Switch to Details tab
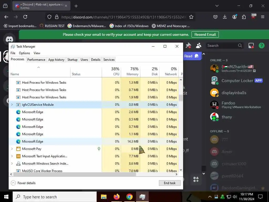Image resolution: width=269 pixels, height=202 pixels. pos(96,60)
